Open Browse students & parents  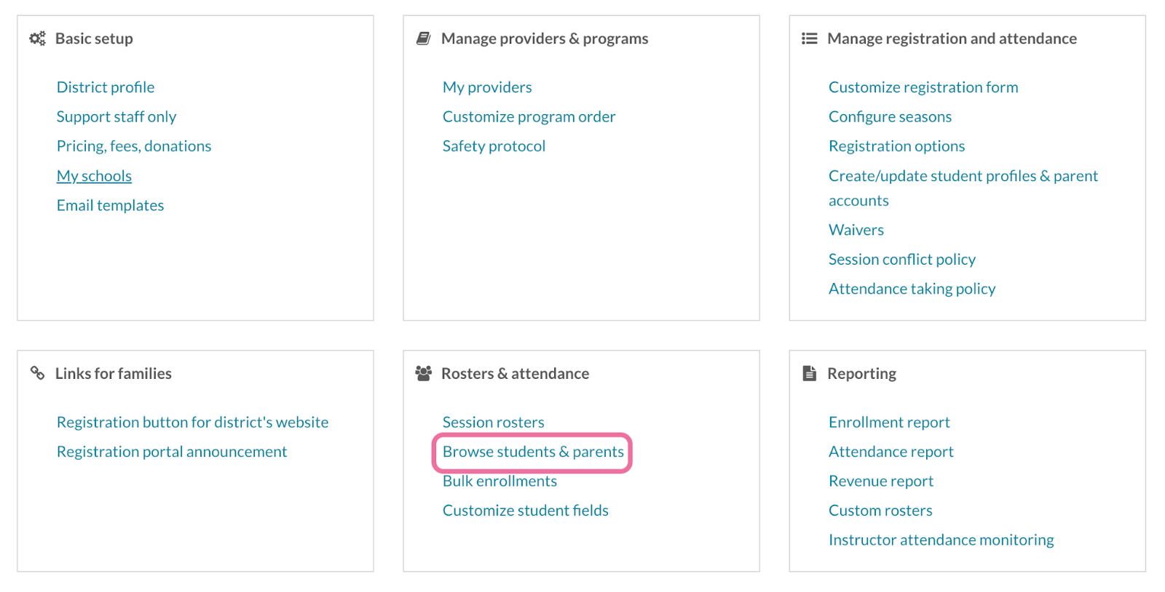[x=533, y=452]
